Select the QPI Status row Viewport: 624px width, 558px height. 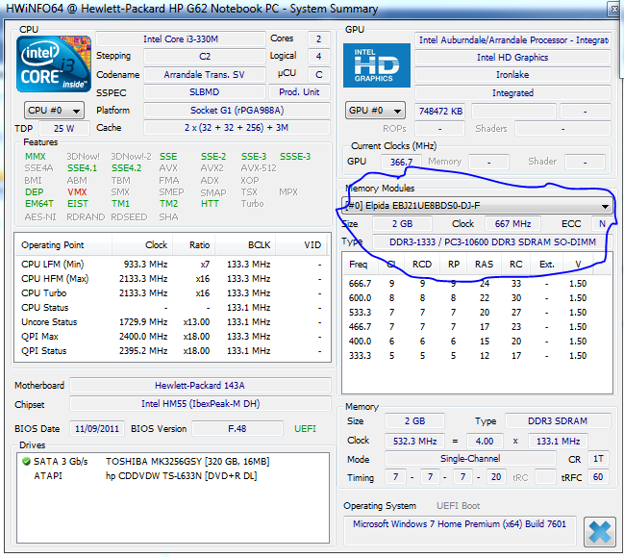click(172, 351)
